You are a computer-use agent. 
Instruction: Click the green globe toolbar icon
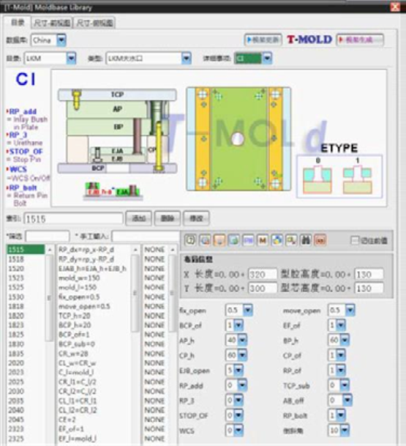pos(233,240)
